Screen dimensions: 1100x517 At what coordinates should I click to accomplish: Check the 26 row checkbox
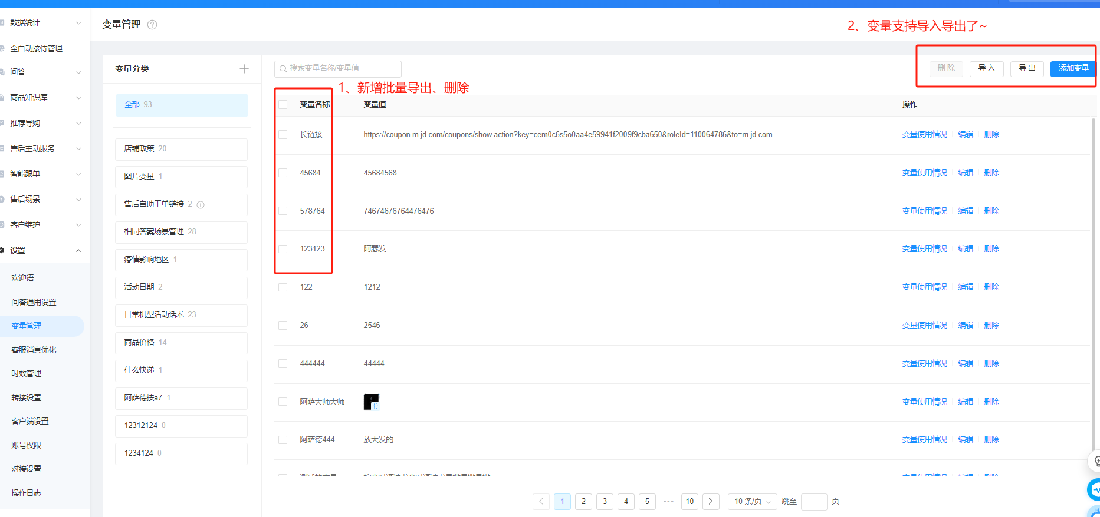[283, 326]
